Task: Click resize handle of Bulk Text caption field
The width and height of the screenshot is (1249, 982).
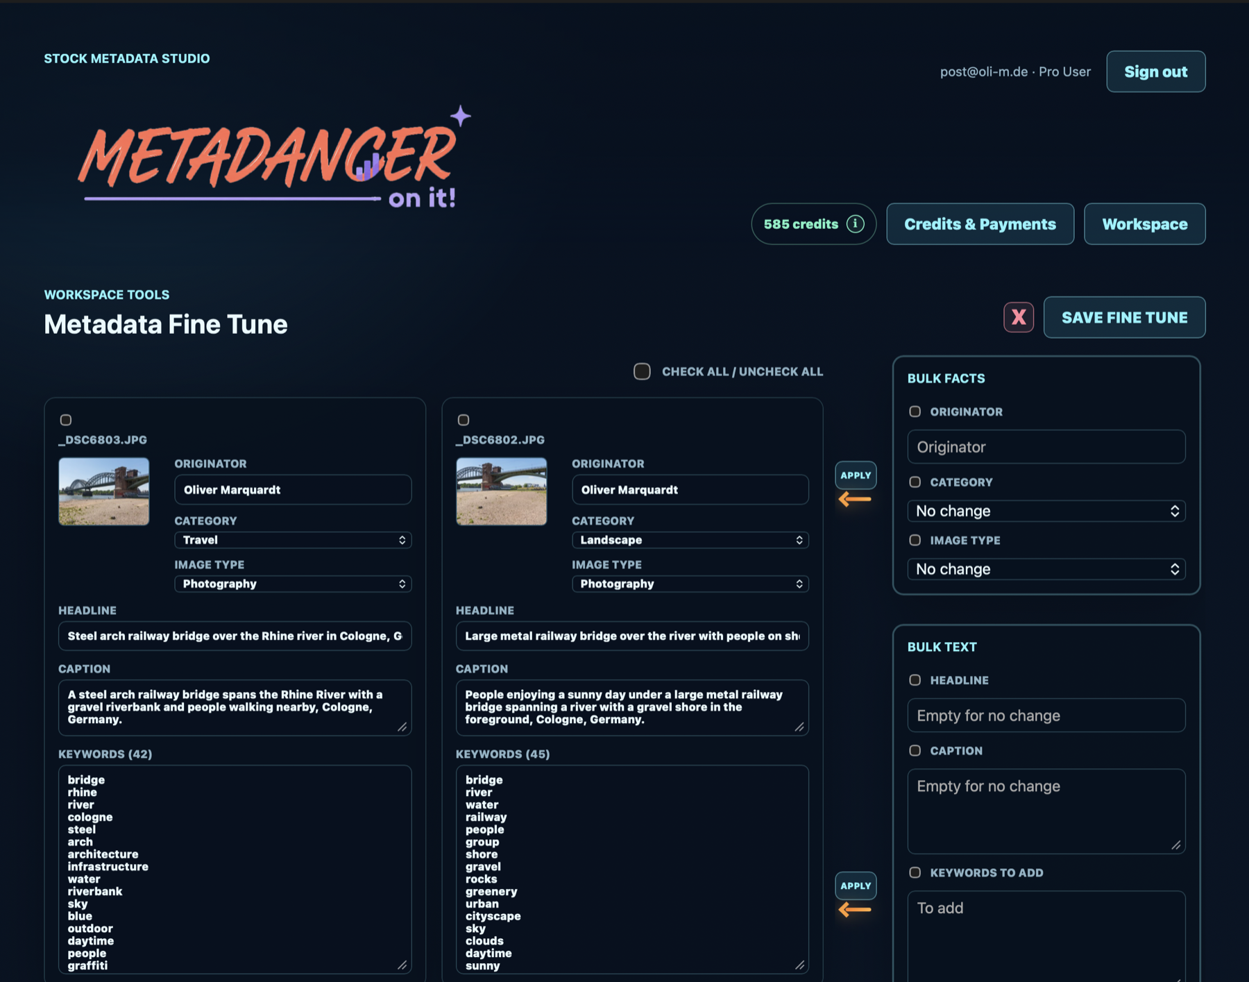Action: pyautogui.click(x=1176, y=845)
